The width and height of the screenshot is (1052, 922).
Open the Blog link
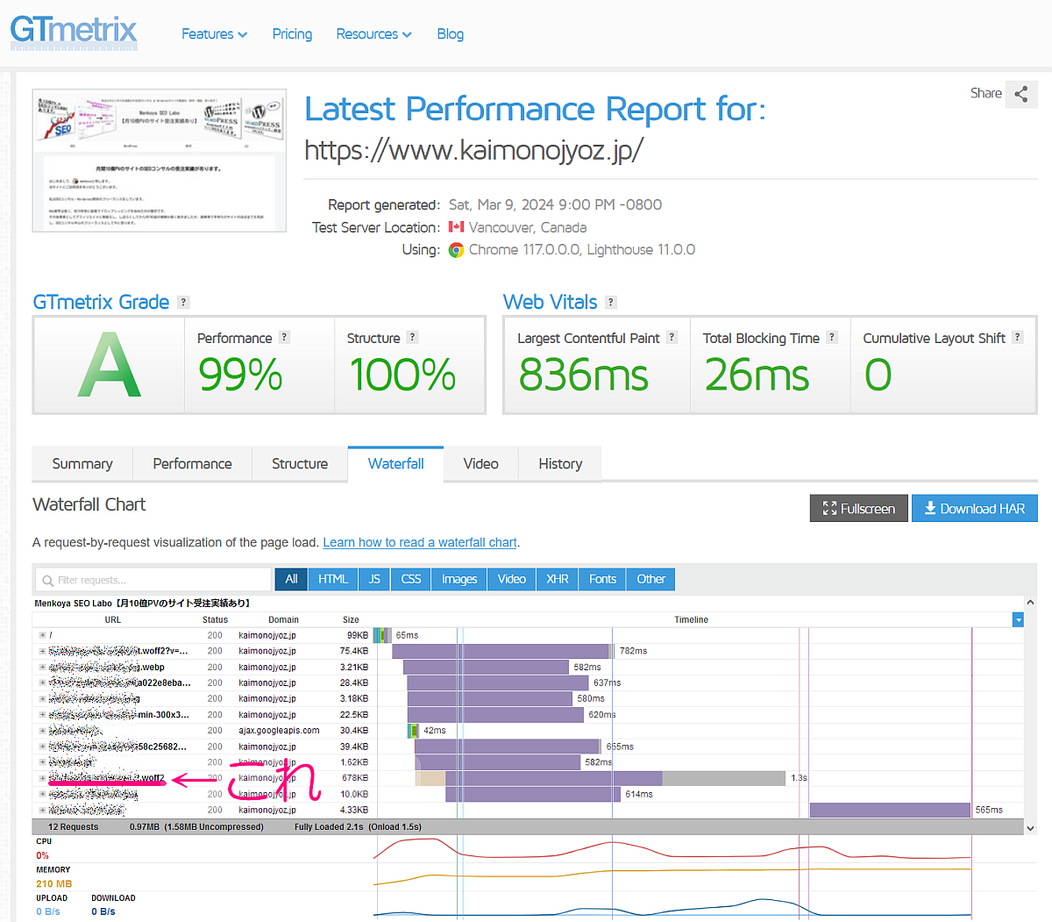pos(451,34)
